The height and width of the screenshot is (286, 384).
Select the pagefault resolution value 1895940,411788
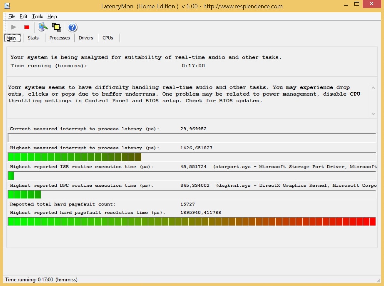[x=201, y=212]
